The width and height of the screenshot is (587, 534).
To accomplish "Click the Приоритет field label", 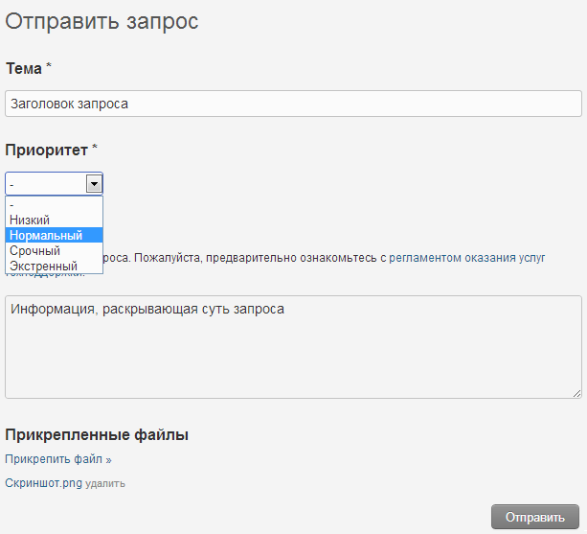I will click(47, 151).
